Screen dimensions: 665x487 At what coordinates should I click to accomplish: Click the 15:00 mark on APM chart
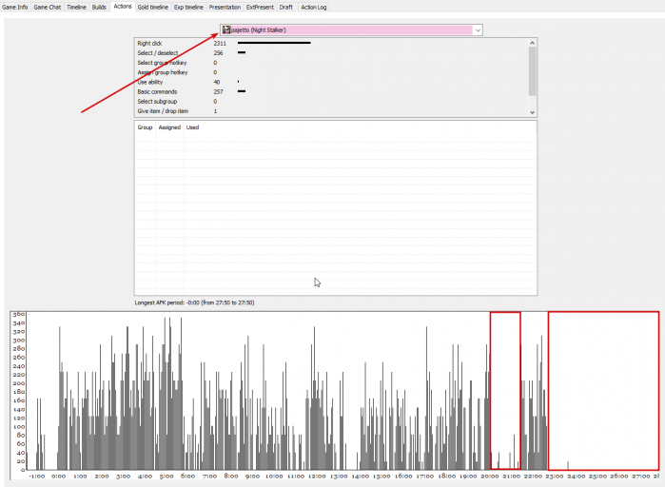click(x=381, y=476)
